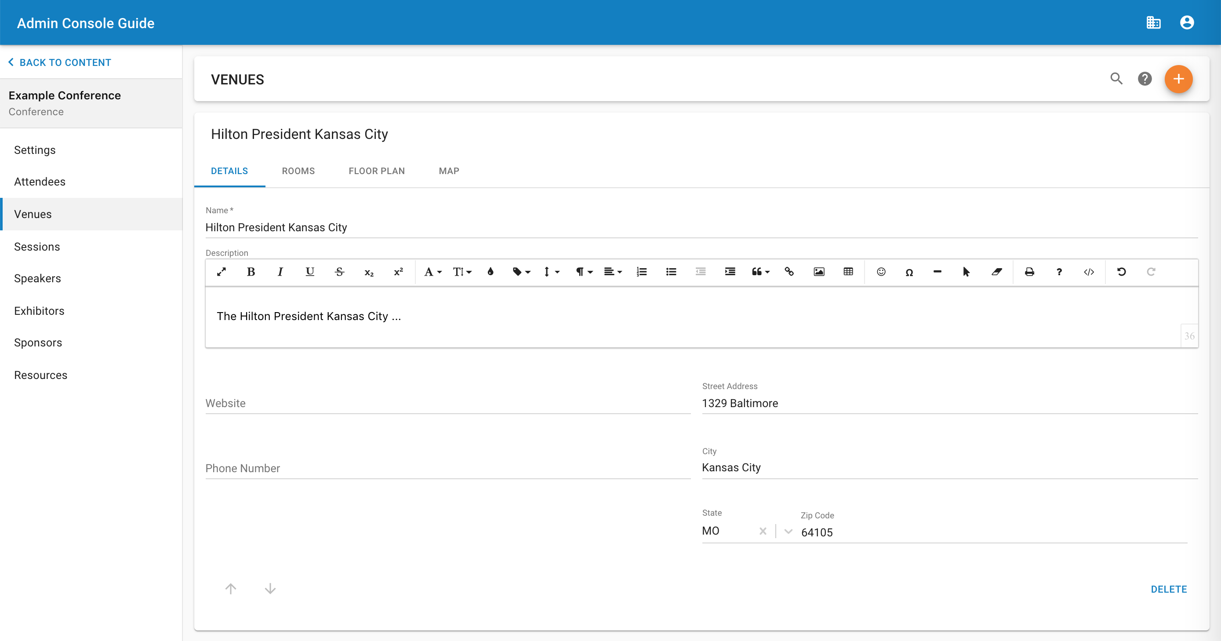The width and height of the screenshot is (1221, 641).
Task: Click the venue Name input field
Action: coord(701,228)
